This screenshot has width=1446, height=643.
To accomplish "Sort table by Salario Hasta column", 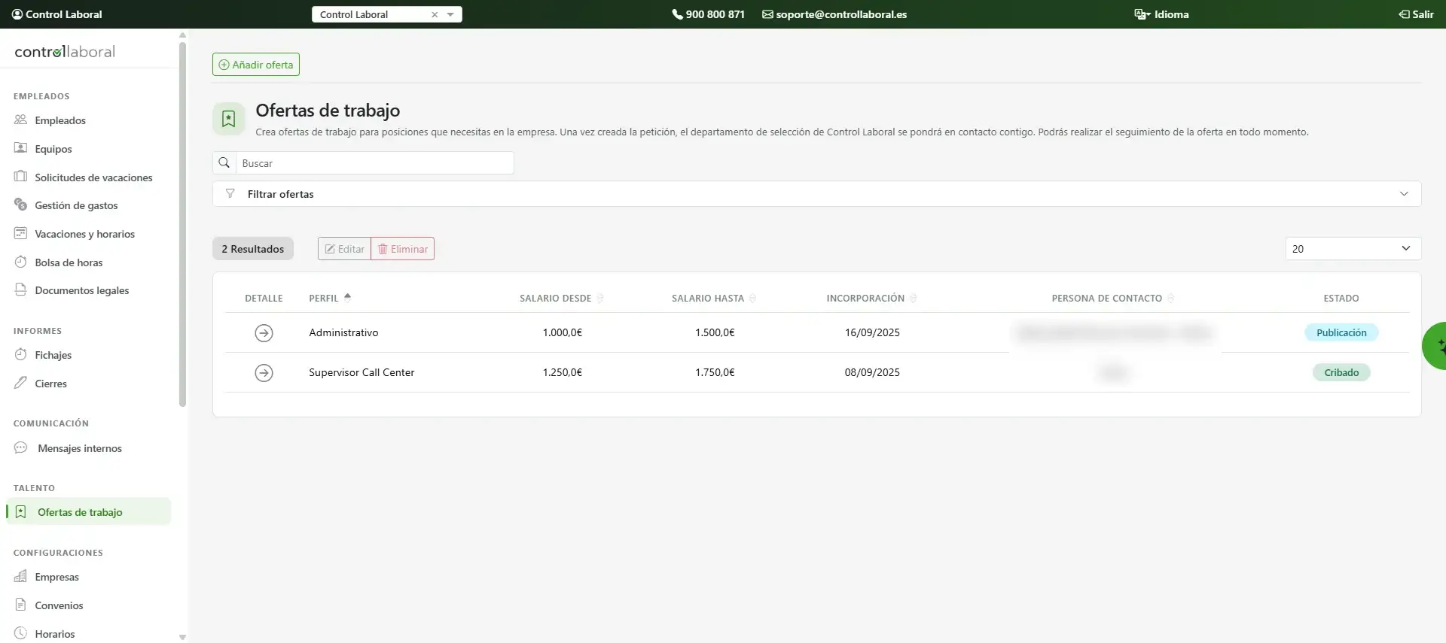I will point(713,298).
